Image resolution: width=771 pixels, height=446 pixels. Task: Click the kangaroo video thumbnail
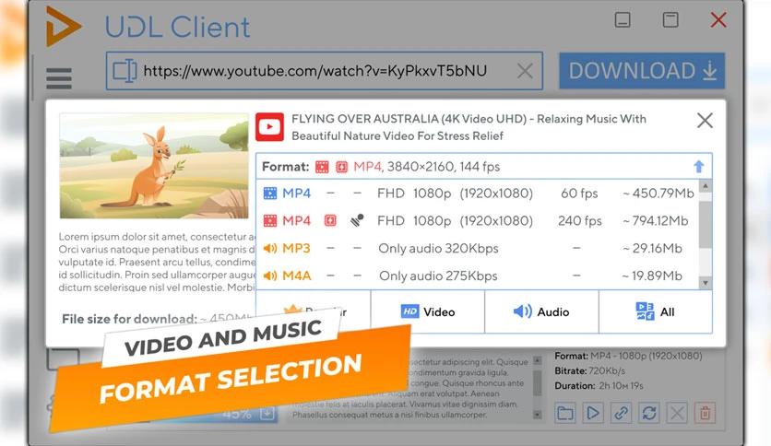154,166
